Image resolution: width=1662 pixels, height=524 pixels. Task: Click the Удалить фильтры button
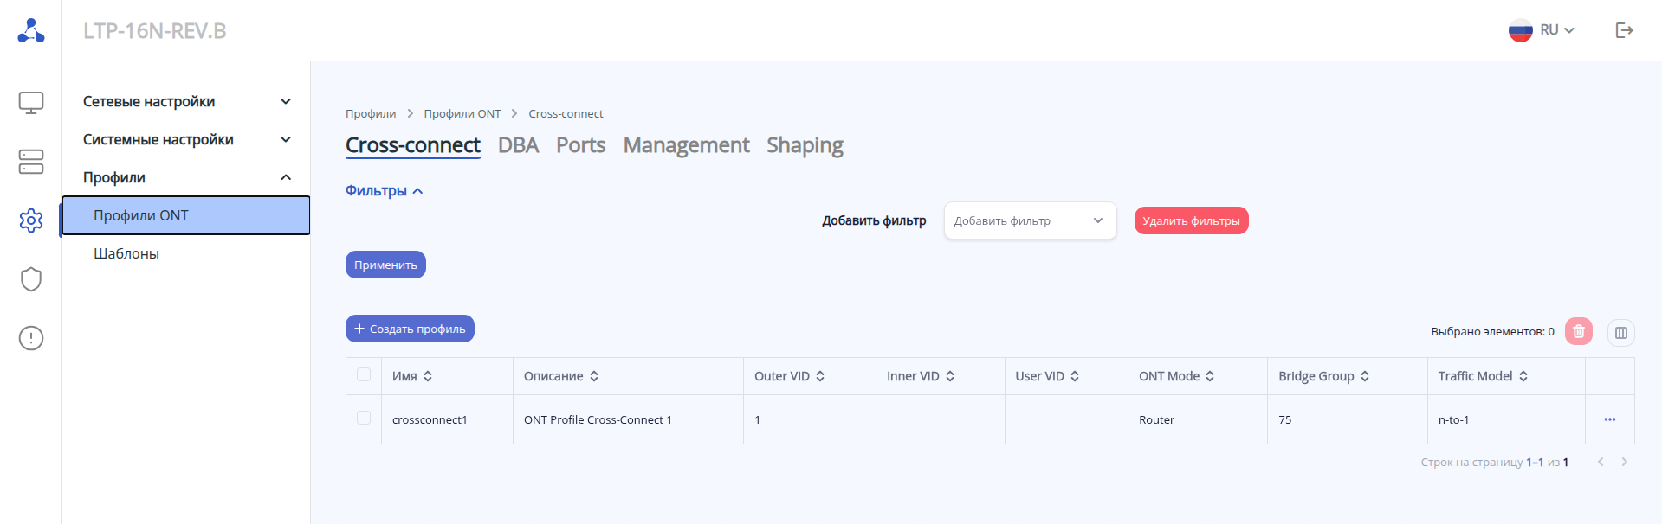click(1191, 220)
